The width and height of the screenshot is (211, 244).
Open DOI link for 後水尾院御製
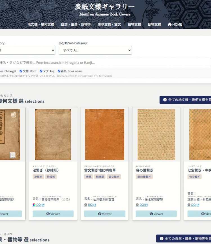[x=143, y=205]
